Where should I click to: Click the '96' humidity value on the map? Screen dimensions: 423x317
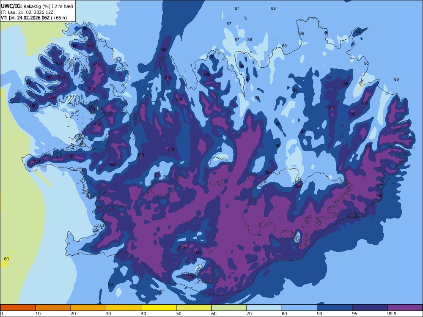click(x=295, y=90)
